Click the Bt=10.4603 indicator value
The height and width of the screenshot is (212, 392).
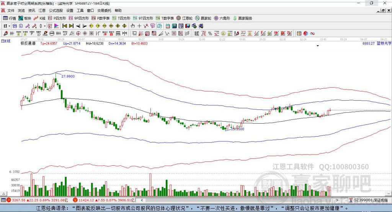click(139, 43)
